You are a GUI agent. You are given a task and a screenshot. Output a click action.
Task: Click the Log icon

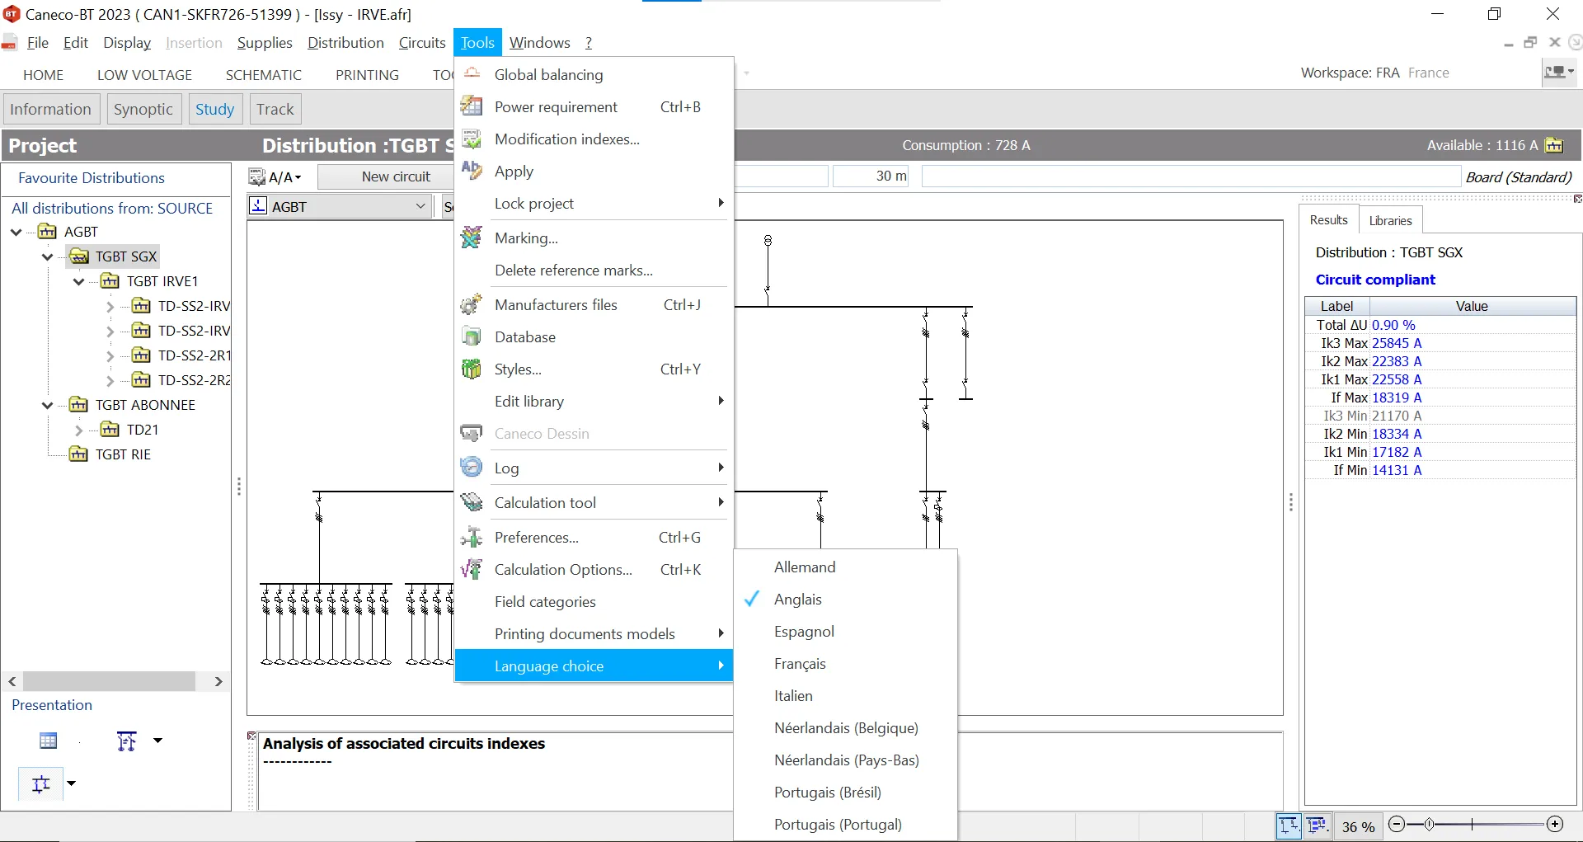pos(472,468)
